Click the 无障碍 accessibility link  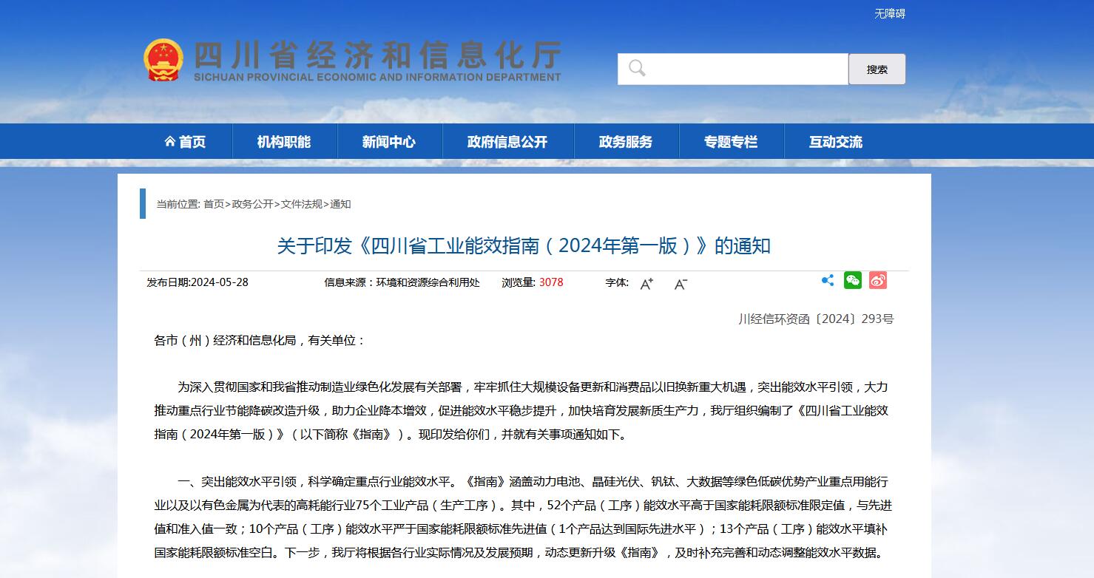890,13
